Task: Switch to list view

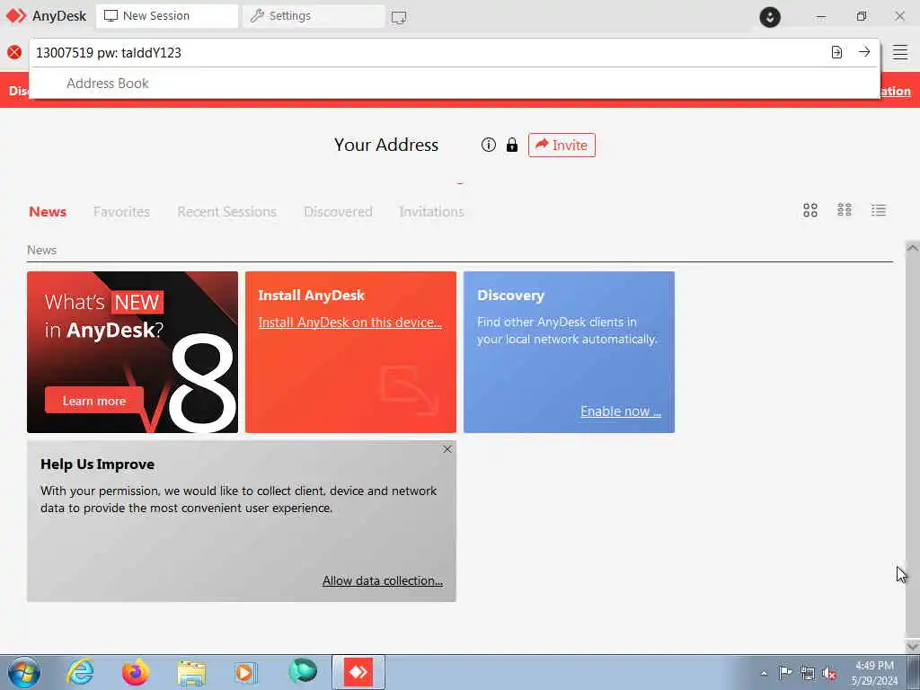Action: pos(879,210)
